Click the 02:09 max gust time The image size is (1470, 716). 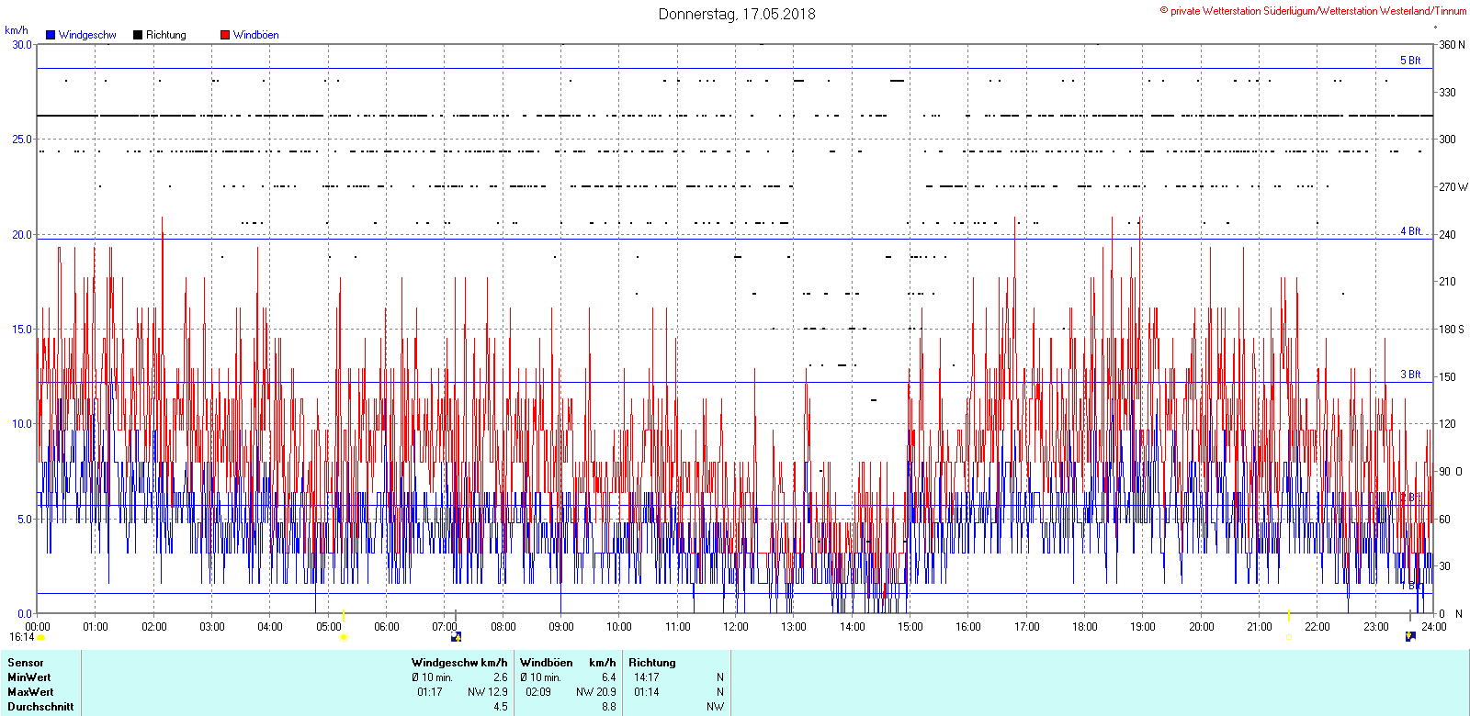tap(538, 692)
